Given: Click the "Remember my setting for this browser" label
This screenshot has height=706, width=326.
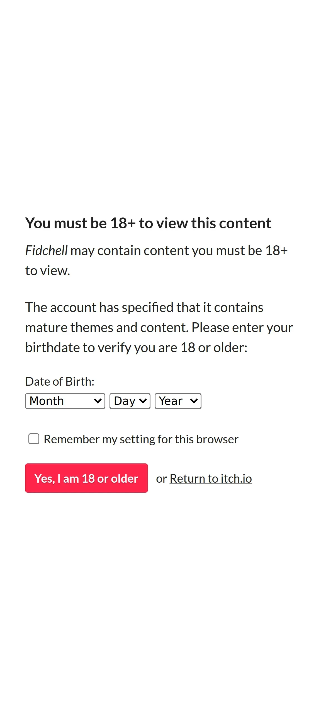Looking at the screenshot, I should tap(141, 439).
